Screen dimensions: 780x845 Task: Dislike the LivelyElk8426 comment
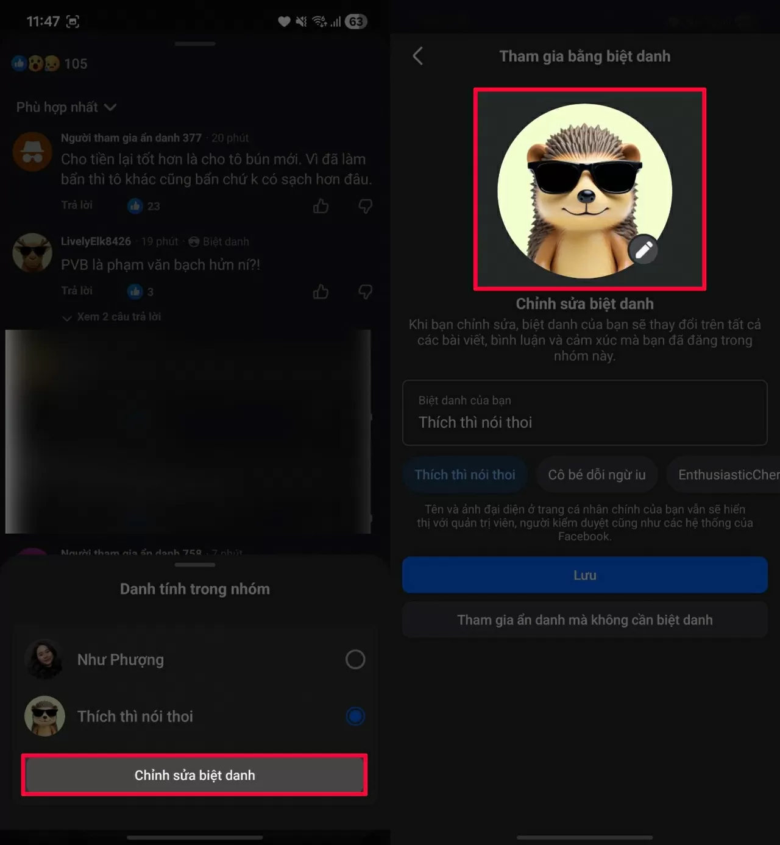click(x=365, y=292)
